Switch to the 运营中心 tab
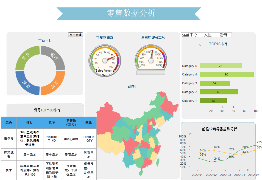This screenshot has width=262, height=180. coord(190,35)
